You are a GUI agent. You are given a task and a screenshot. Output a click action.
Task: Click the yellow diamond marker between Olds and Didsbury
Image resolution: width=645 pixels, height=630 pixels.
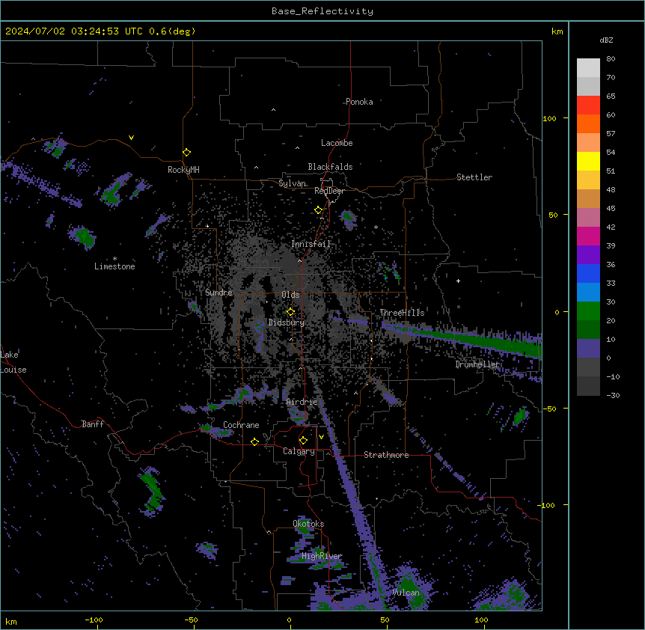[x=290, y=311]
